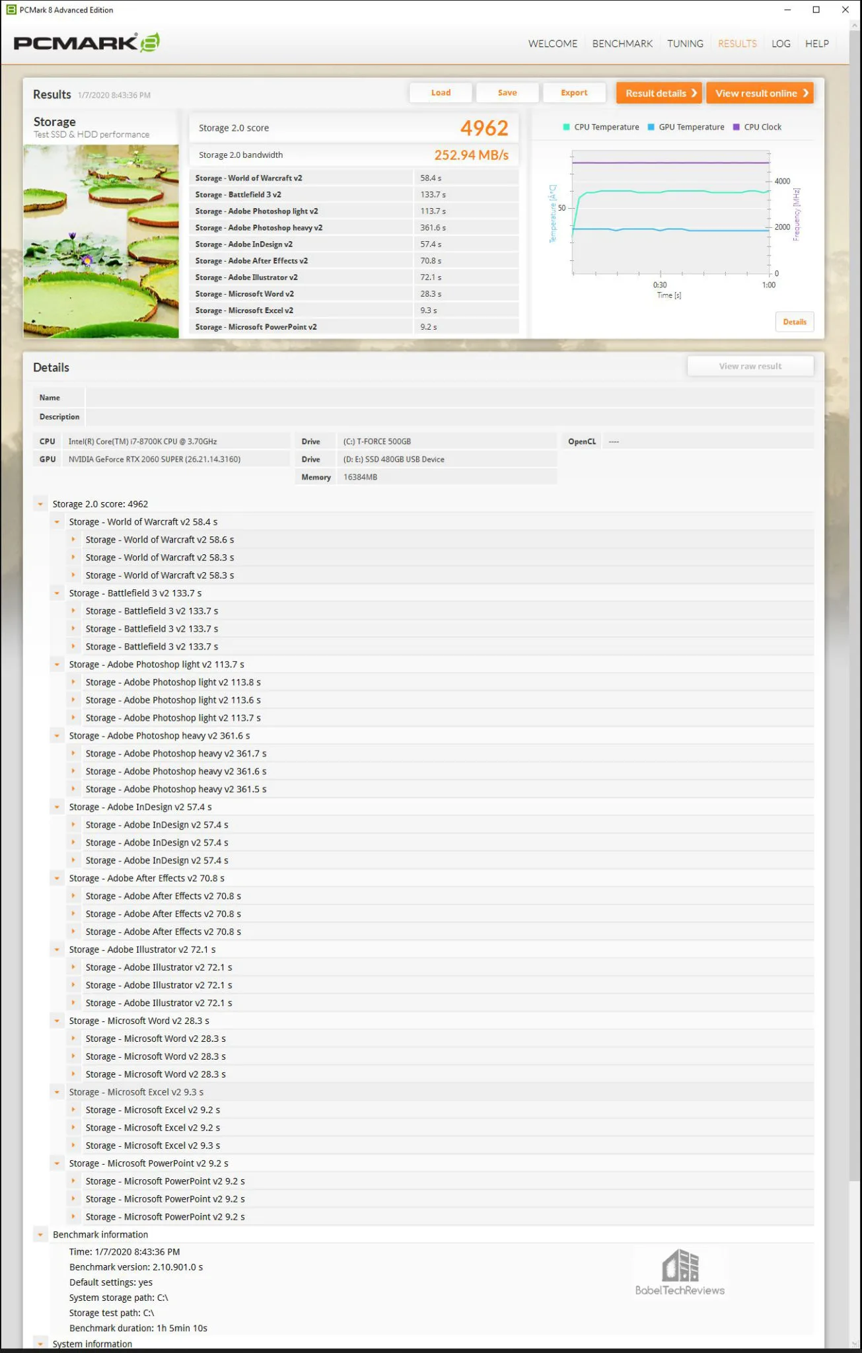
Task: Collapse Benchmark information section
Action: pyautogui.click(x=40, y=1235)
